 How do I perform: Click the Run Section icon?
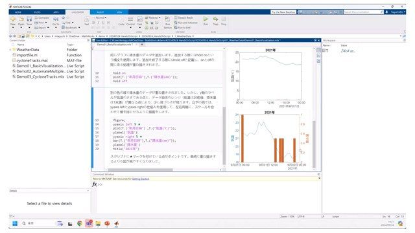pyautogui.click(x=167, y=19)
